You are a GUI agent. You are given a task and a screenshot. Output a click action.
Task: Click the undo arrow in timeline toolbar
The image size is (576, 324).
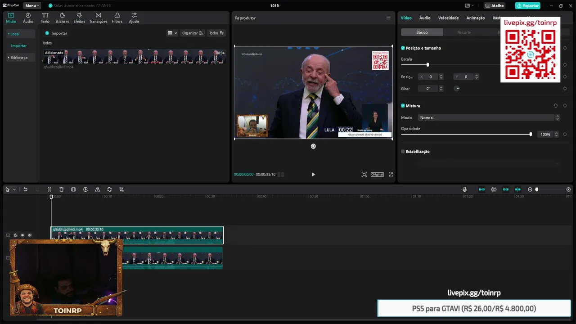click(x=25, y=189)
